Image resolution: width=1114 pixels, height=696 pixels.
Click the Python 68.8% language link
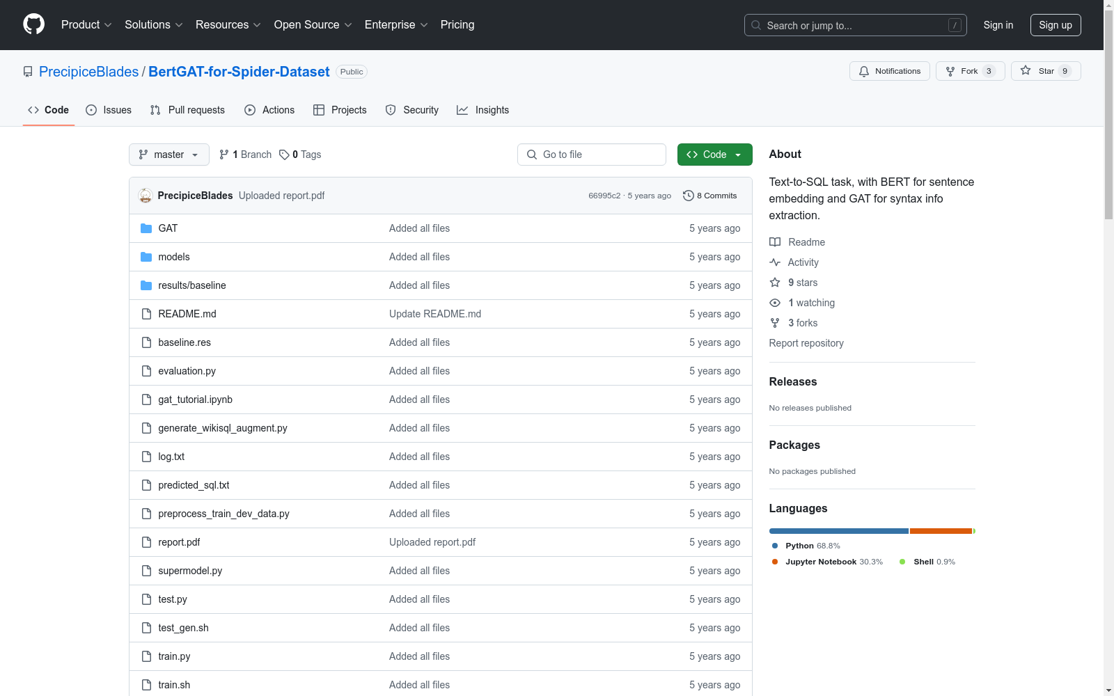pos(806,546)
